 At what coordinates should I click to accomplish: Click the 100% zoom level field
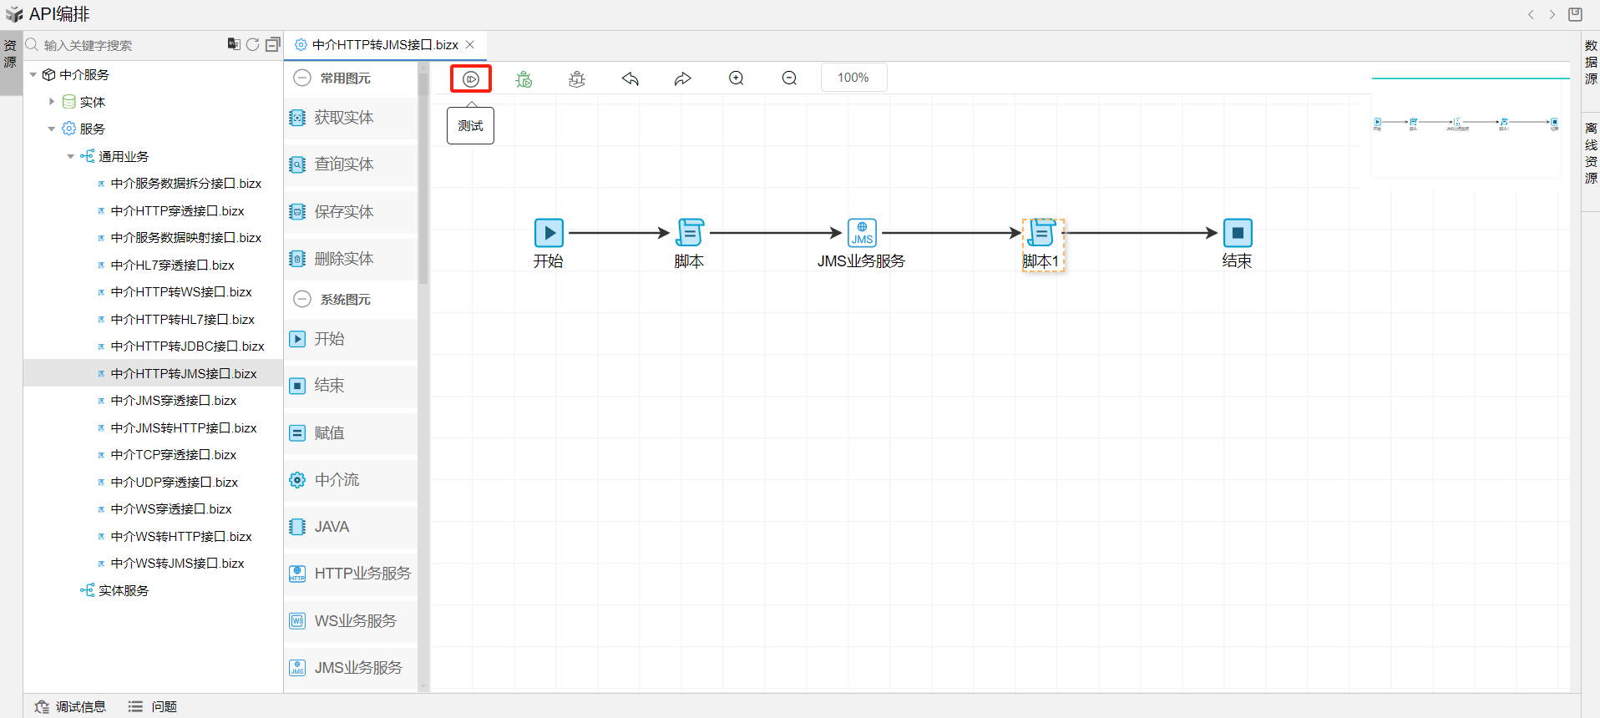(x=853, y=78)
